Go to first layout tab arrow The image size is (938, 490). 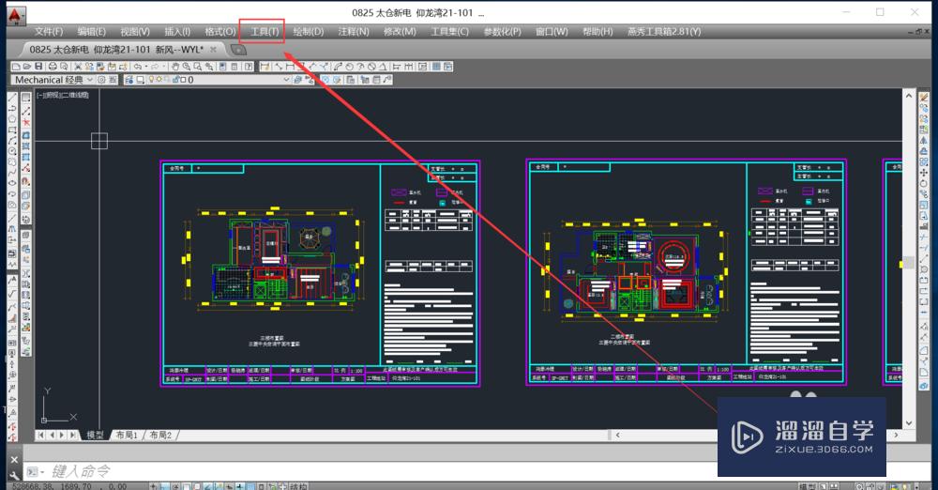(x=40, y=435)
